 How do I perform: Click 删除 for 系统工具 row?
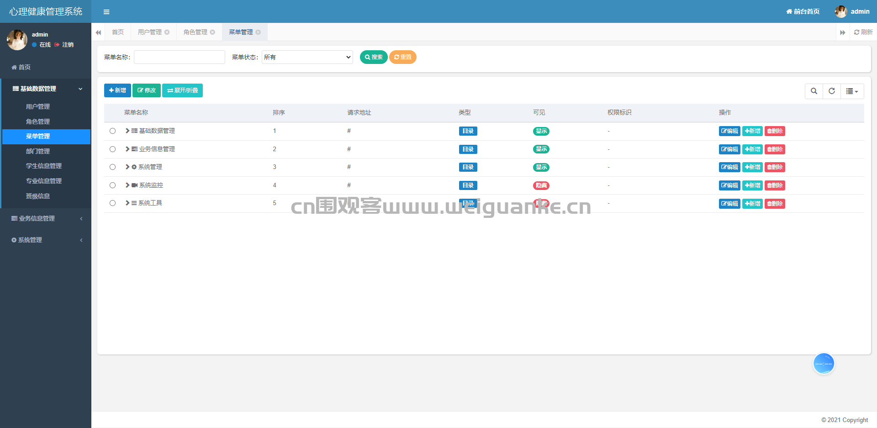(775, 204)
